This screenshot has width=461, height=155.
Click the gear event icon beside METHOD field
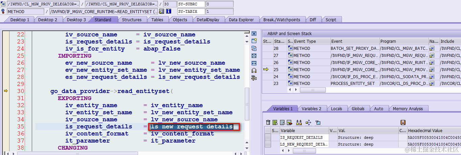[x=3, y=11]
